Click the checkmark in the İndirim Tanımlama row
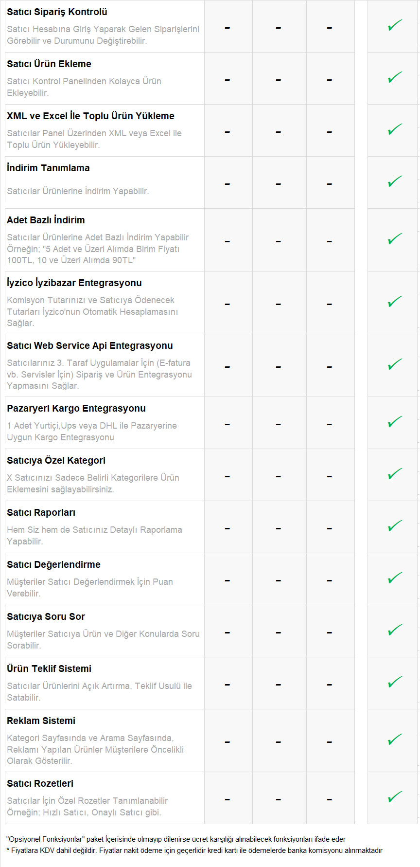Screen dimensions: 420x867 click(395, 181)
